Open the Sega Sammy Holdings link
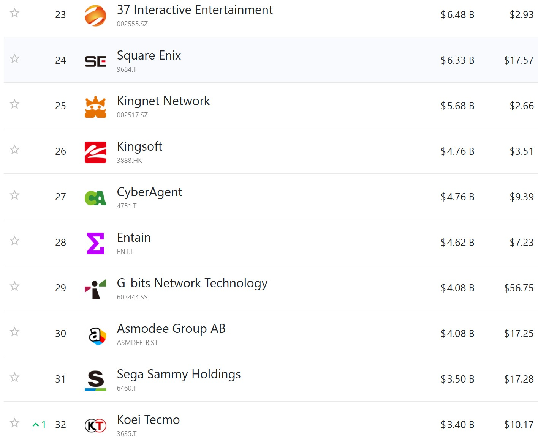Viewport: 538px width, 441px height. click(179, 374)
